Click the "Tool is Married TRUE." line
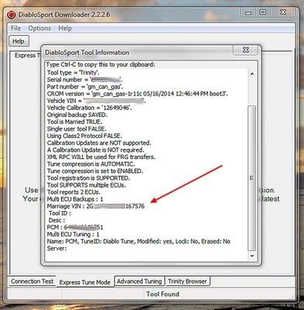 [x=74, y=122]
